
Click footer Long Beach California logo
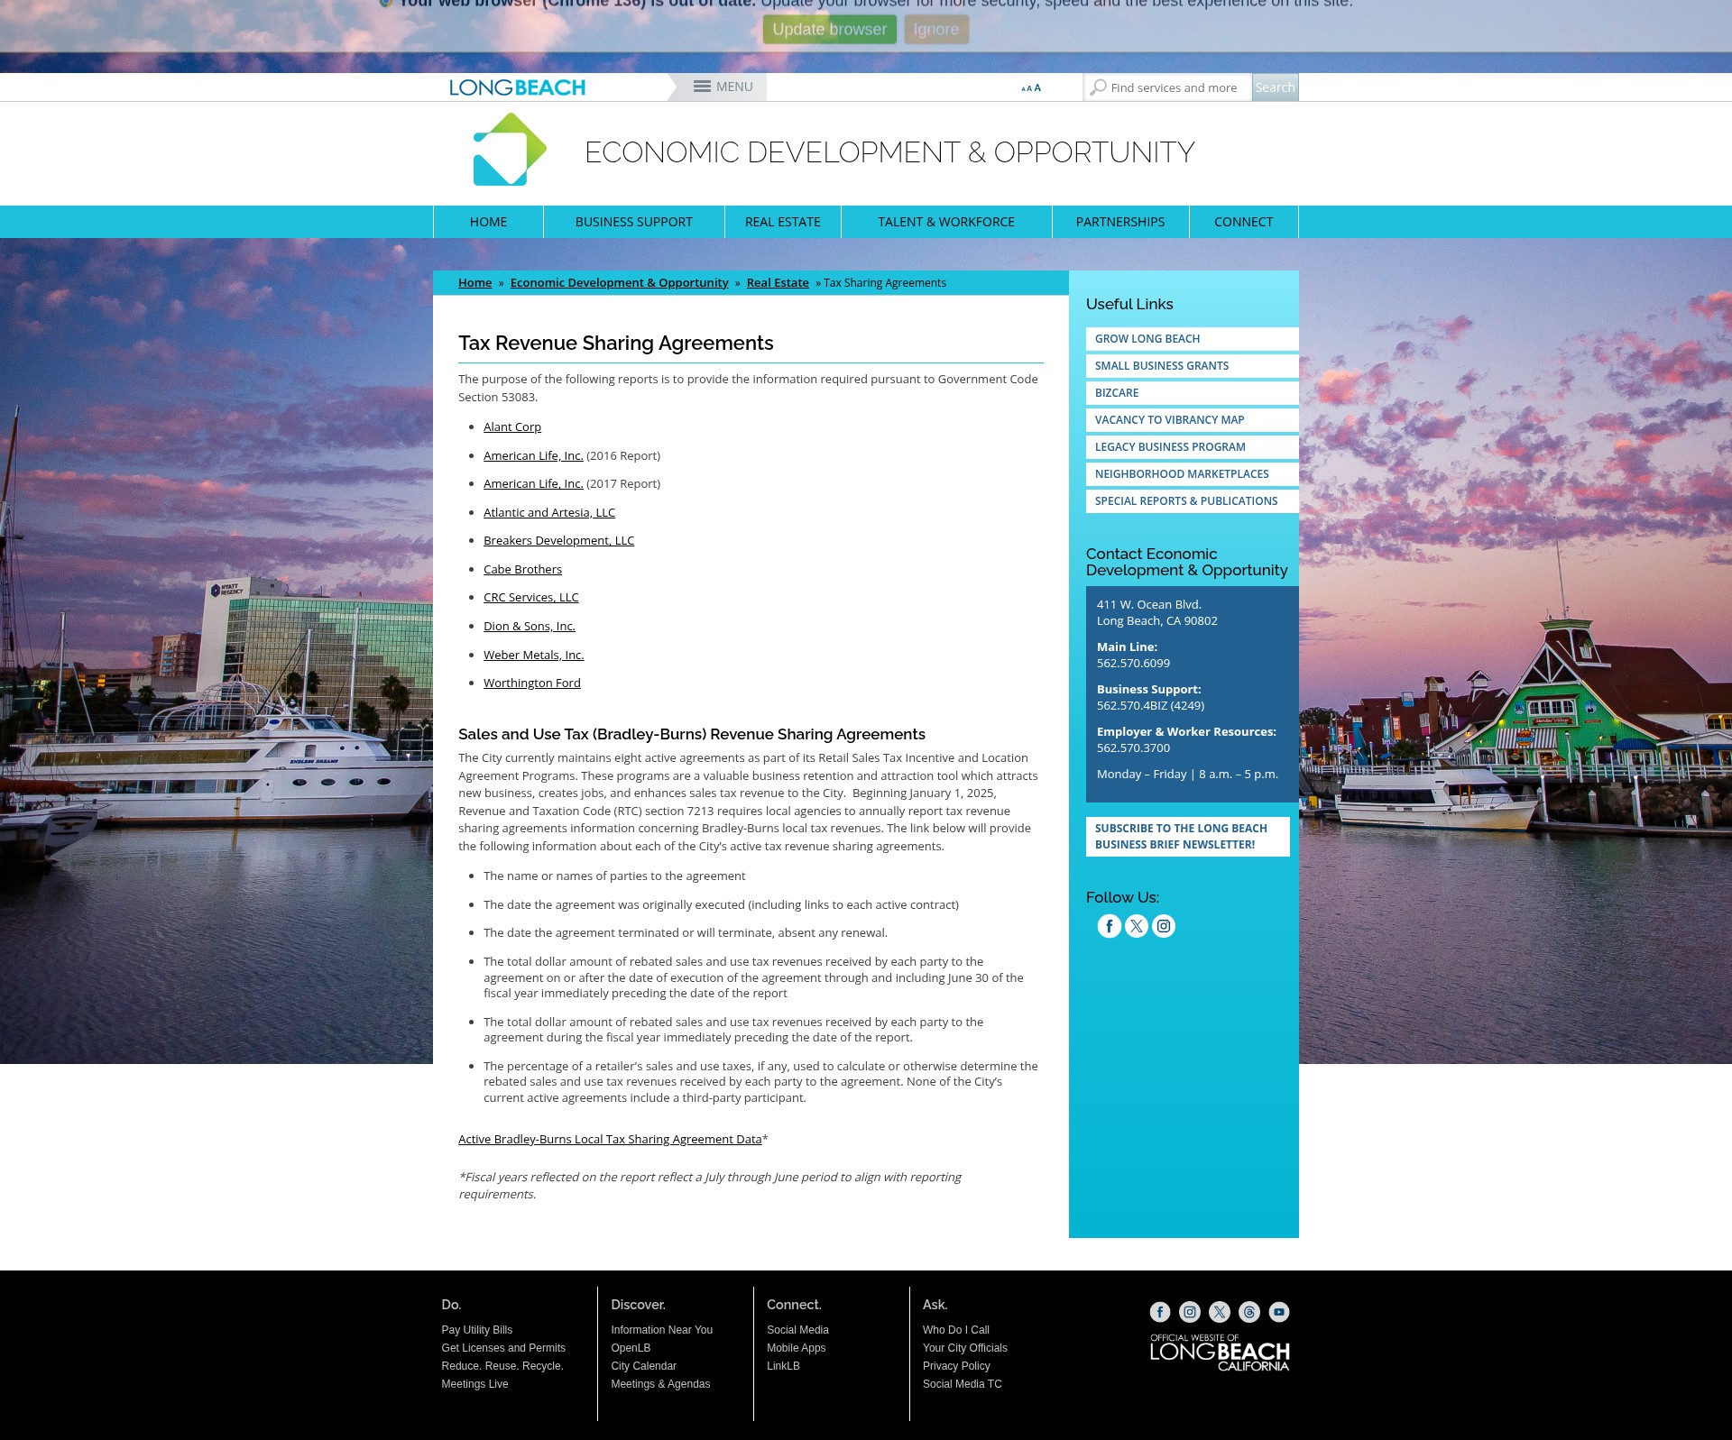[x=1220, y=1353]
